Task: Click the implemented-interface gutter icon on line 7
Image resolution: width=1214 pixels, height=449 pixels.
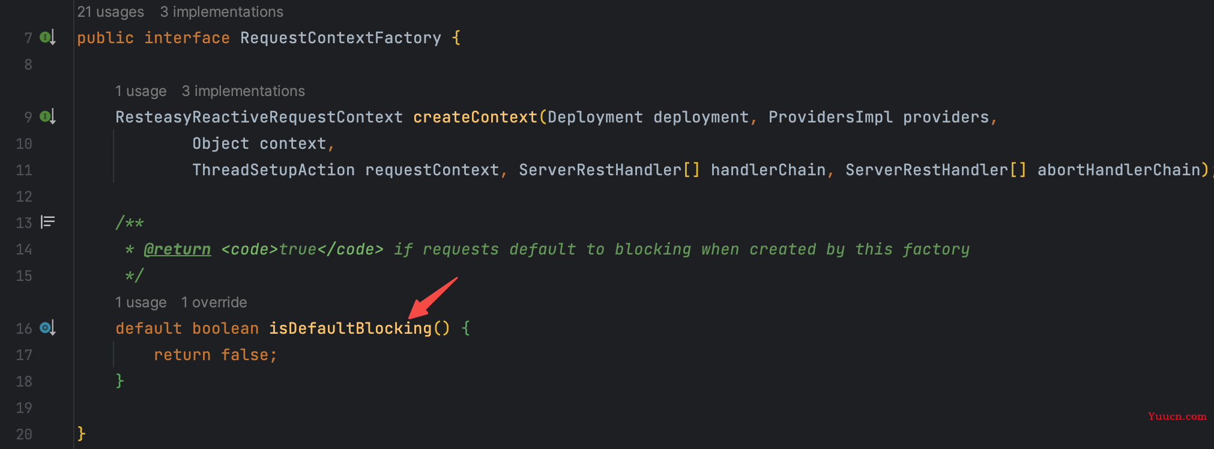Action: point(47,37)
